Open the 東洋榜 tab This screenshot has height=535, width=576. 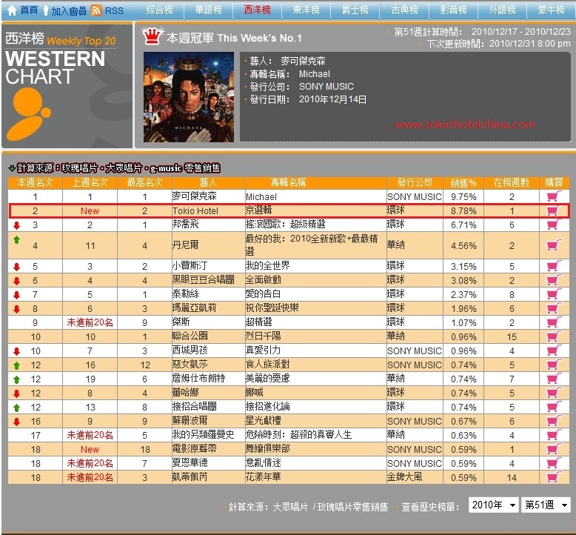pyautogui.click(x=306, y=10)
